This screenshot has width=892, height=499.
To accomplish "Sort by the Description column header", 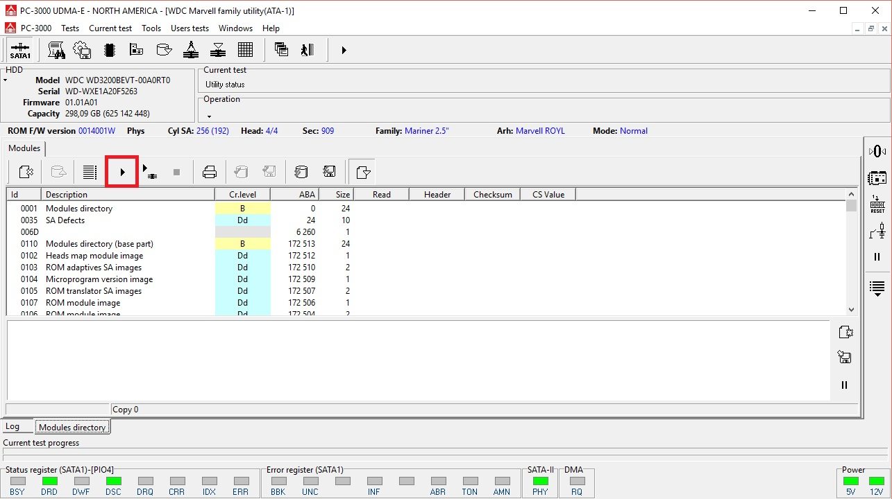I will tap(128, 195).
